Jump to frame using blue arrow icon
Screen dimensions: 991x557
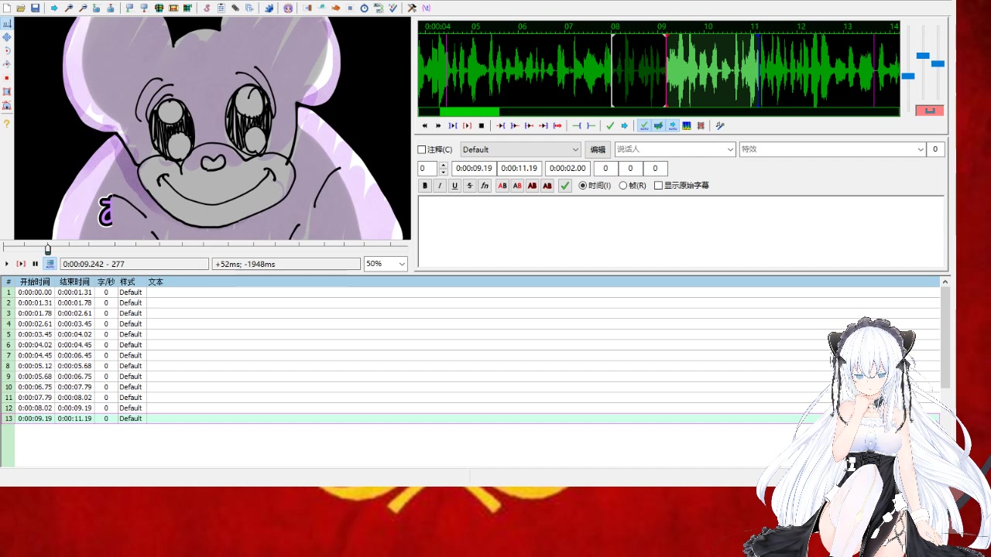pos(54,8)
